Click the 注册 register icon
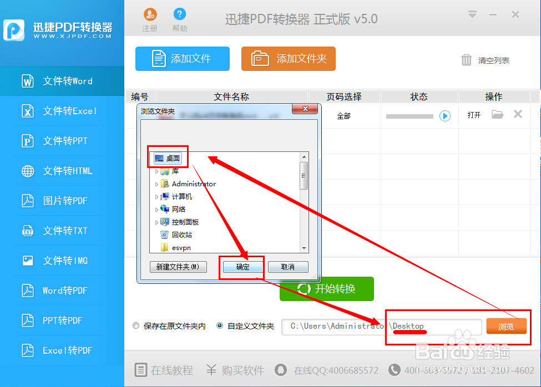 point(150,14)
